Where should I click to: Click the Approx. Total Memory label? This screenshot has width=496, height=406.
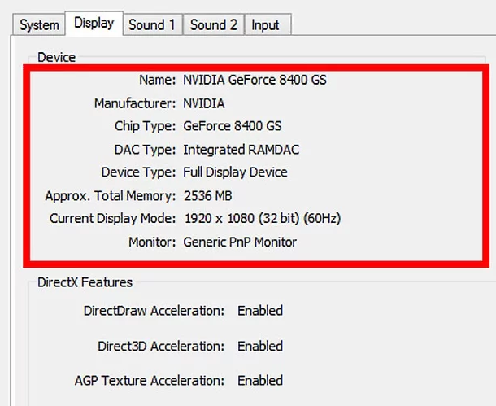point(111,196)
